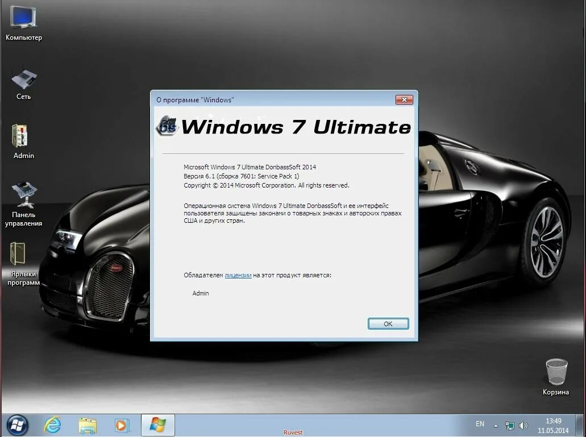Click OK in the About Windows dialog
The height and width of the screenshot is (437, 586).
388,323
